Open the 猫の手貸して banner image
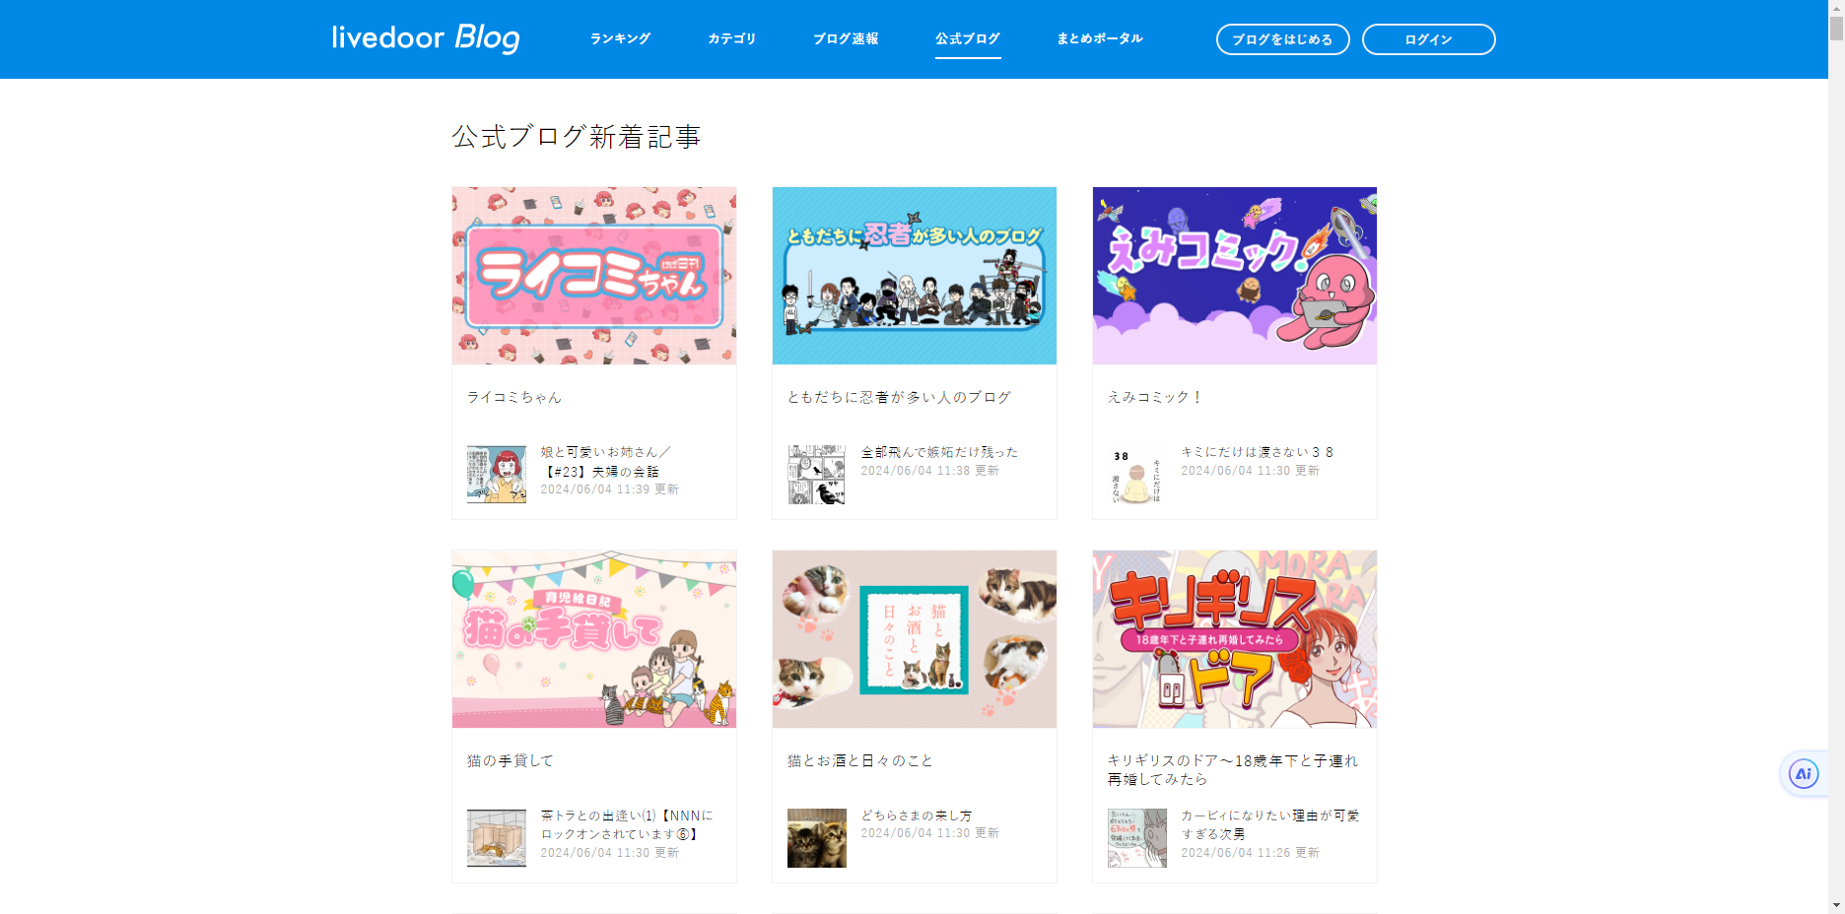 click(594, 639)
